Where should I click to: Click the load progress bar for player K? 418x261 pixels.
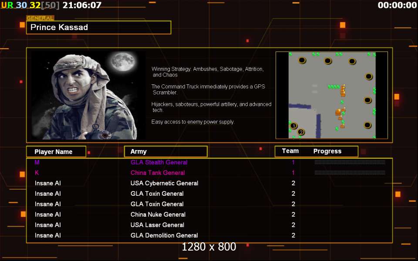point(350,173)
